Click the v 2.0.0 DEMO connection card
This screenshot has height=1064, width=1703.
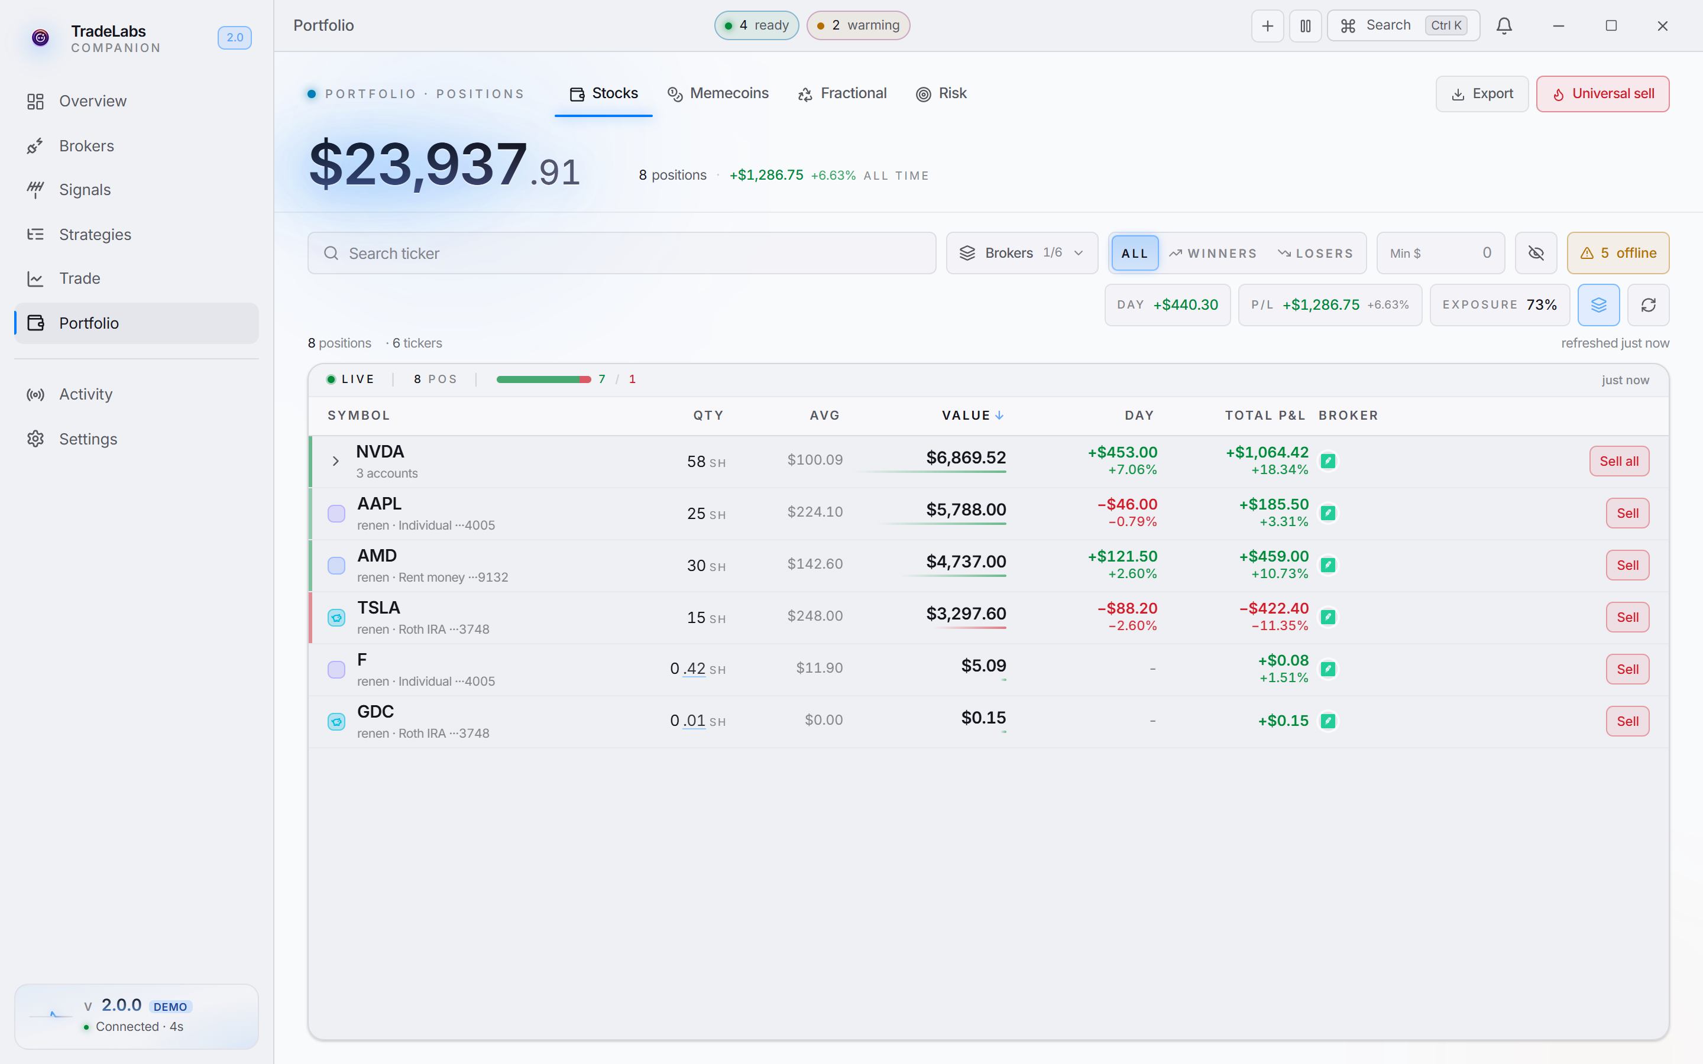137,1016
